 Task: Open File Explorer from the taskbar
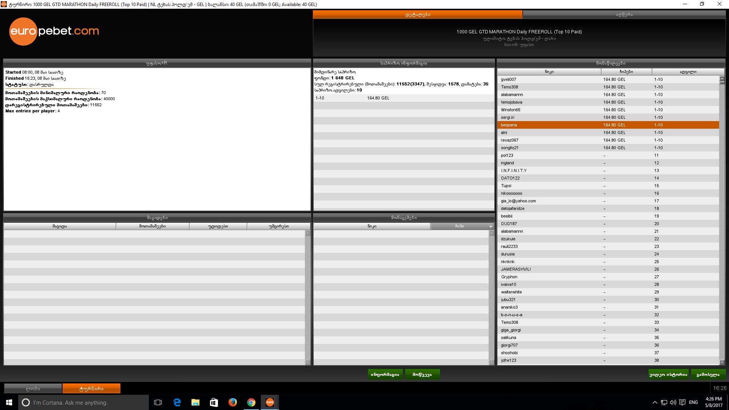coord(195,402)
